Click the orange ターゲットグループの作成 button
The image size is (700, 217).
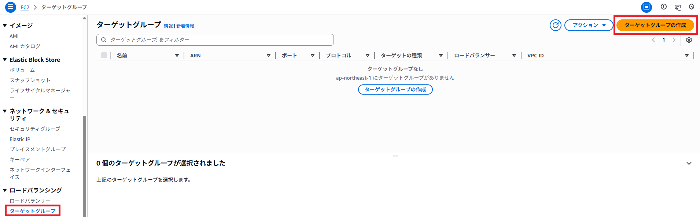click(x=655, y=25)
